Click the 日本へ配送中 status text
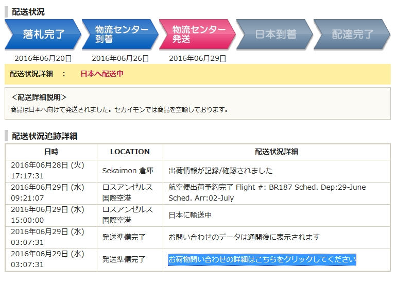Viewport: 397px width, 281px height. point(102,74)
